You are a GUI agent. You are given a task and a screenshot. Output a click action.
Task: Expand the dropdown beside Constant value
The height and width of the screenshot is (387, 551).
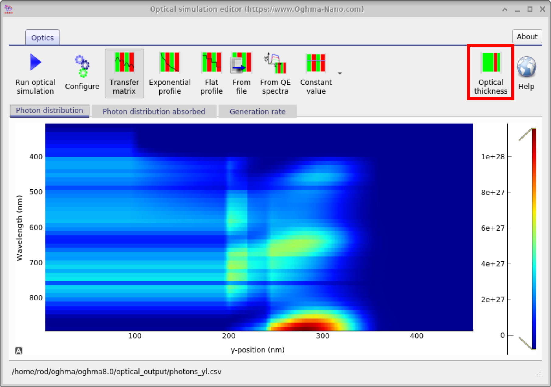click(340, 73)
